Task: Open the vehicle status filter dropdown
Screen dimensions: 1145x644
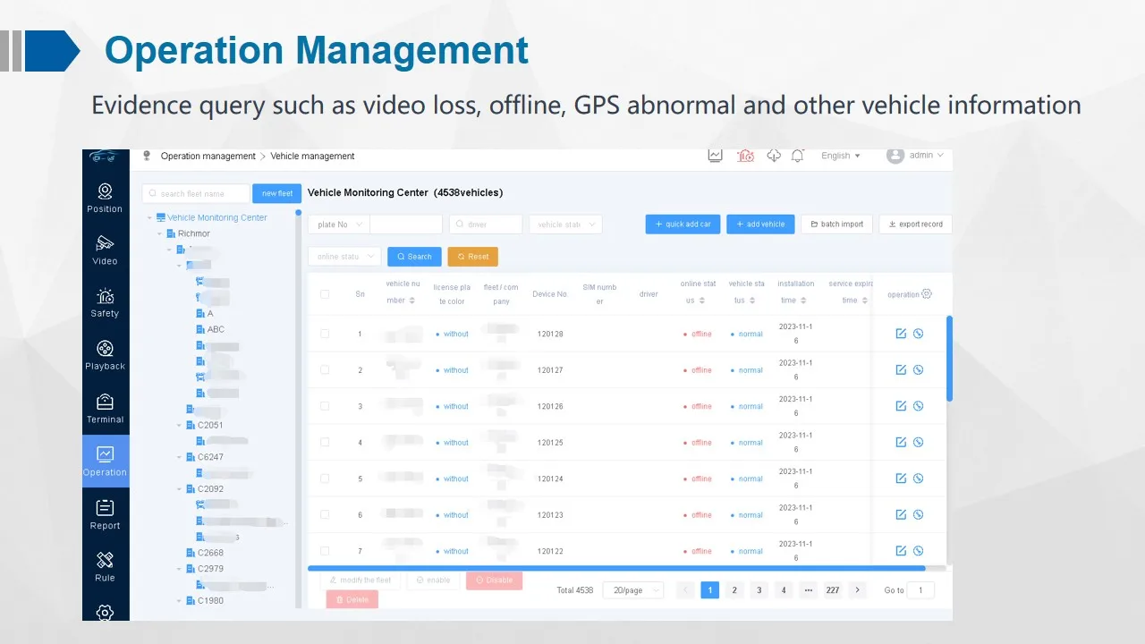Action: tap(565, 225)
